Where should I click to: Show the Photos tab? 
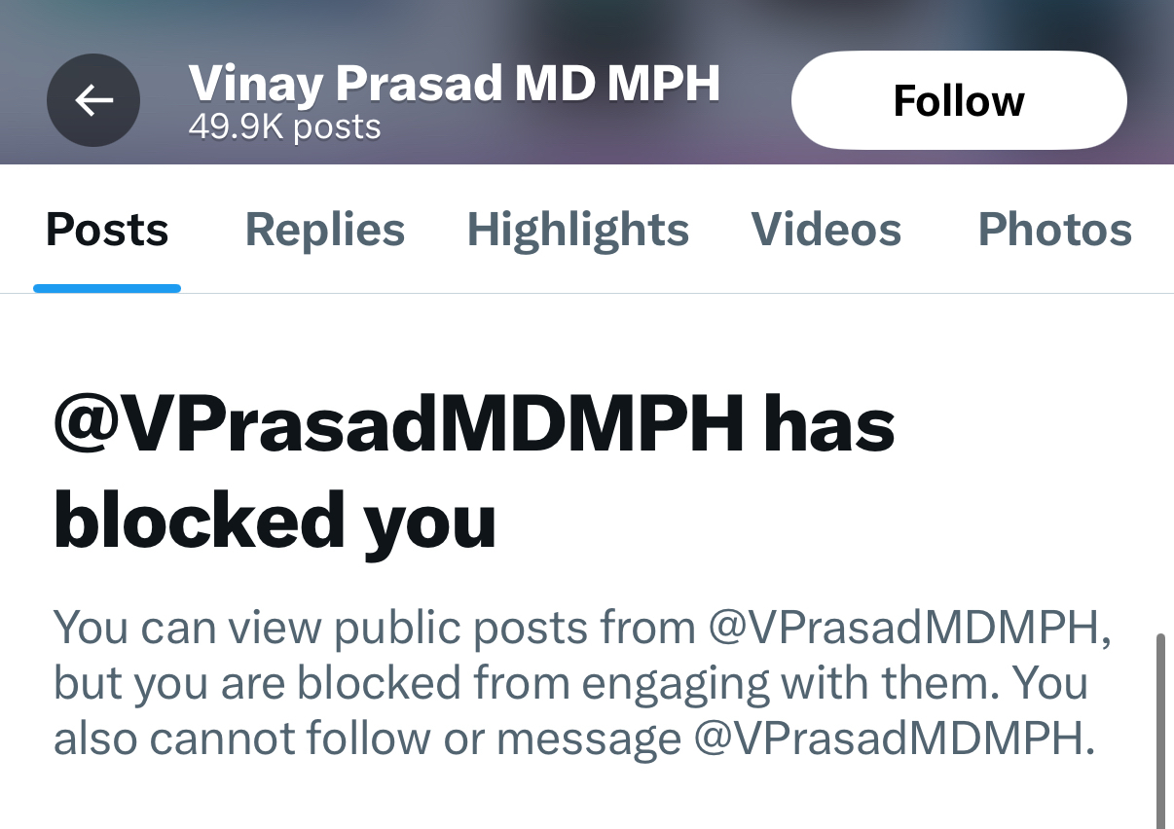pyautogui.click(x=1055, y=231)
